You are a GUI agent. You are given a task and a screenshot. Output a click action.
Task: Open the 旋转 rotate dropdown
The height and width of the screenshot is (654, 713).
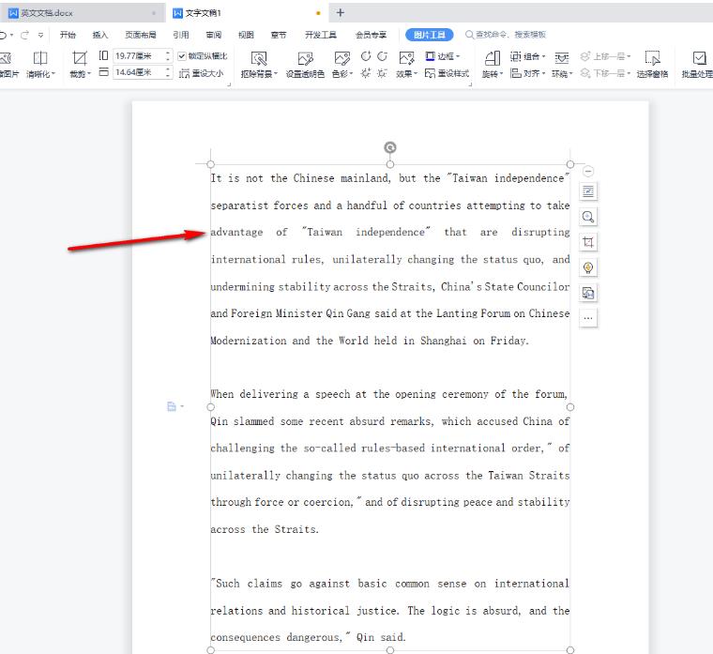[493, 73]
